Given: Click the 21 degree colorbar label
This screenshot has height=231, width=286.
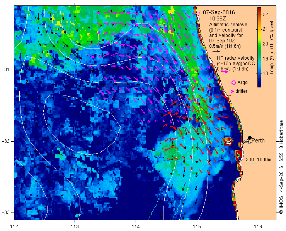Looking at the screenshot, I should click(x=266, y=29).
